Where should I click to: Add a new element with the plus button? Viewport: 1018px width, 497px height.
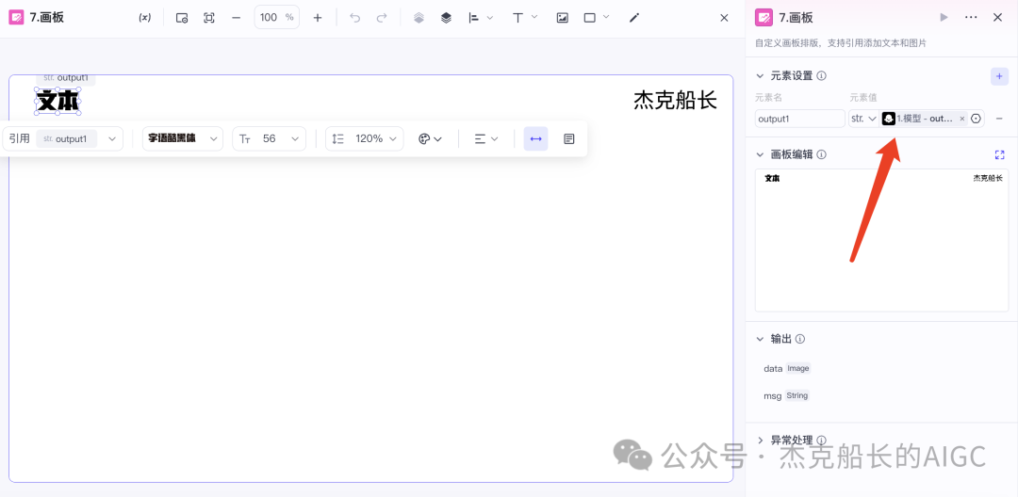pos(999,76)
